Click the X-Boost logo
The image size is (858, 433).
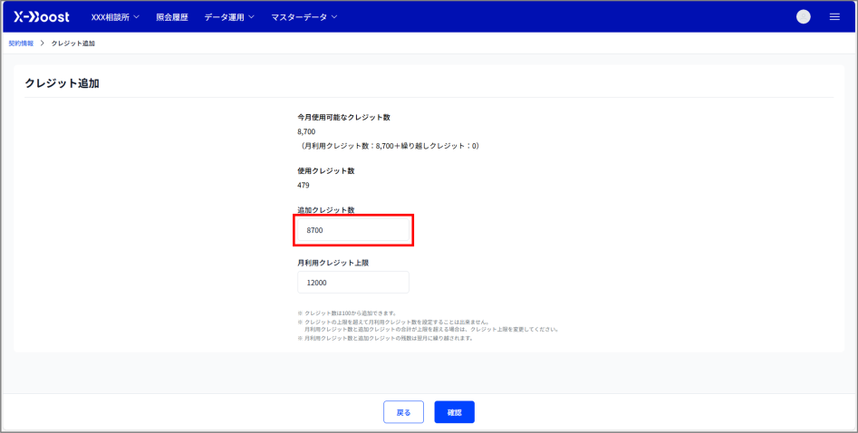click(42, 17)
